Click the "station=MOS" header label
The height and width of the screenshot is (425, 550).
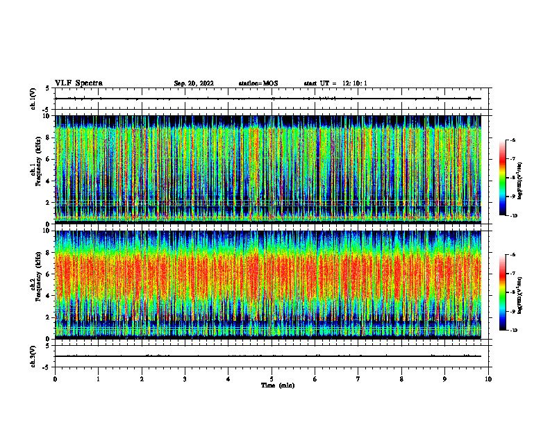[x=258, y=83]
